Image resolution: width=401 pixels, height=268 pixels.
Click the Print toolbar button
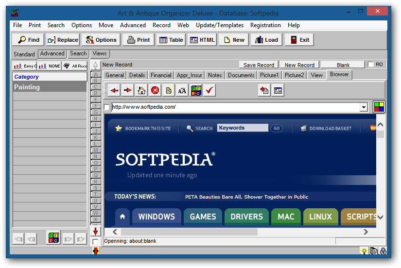tap(139, 40)
